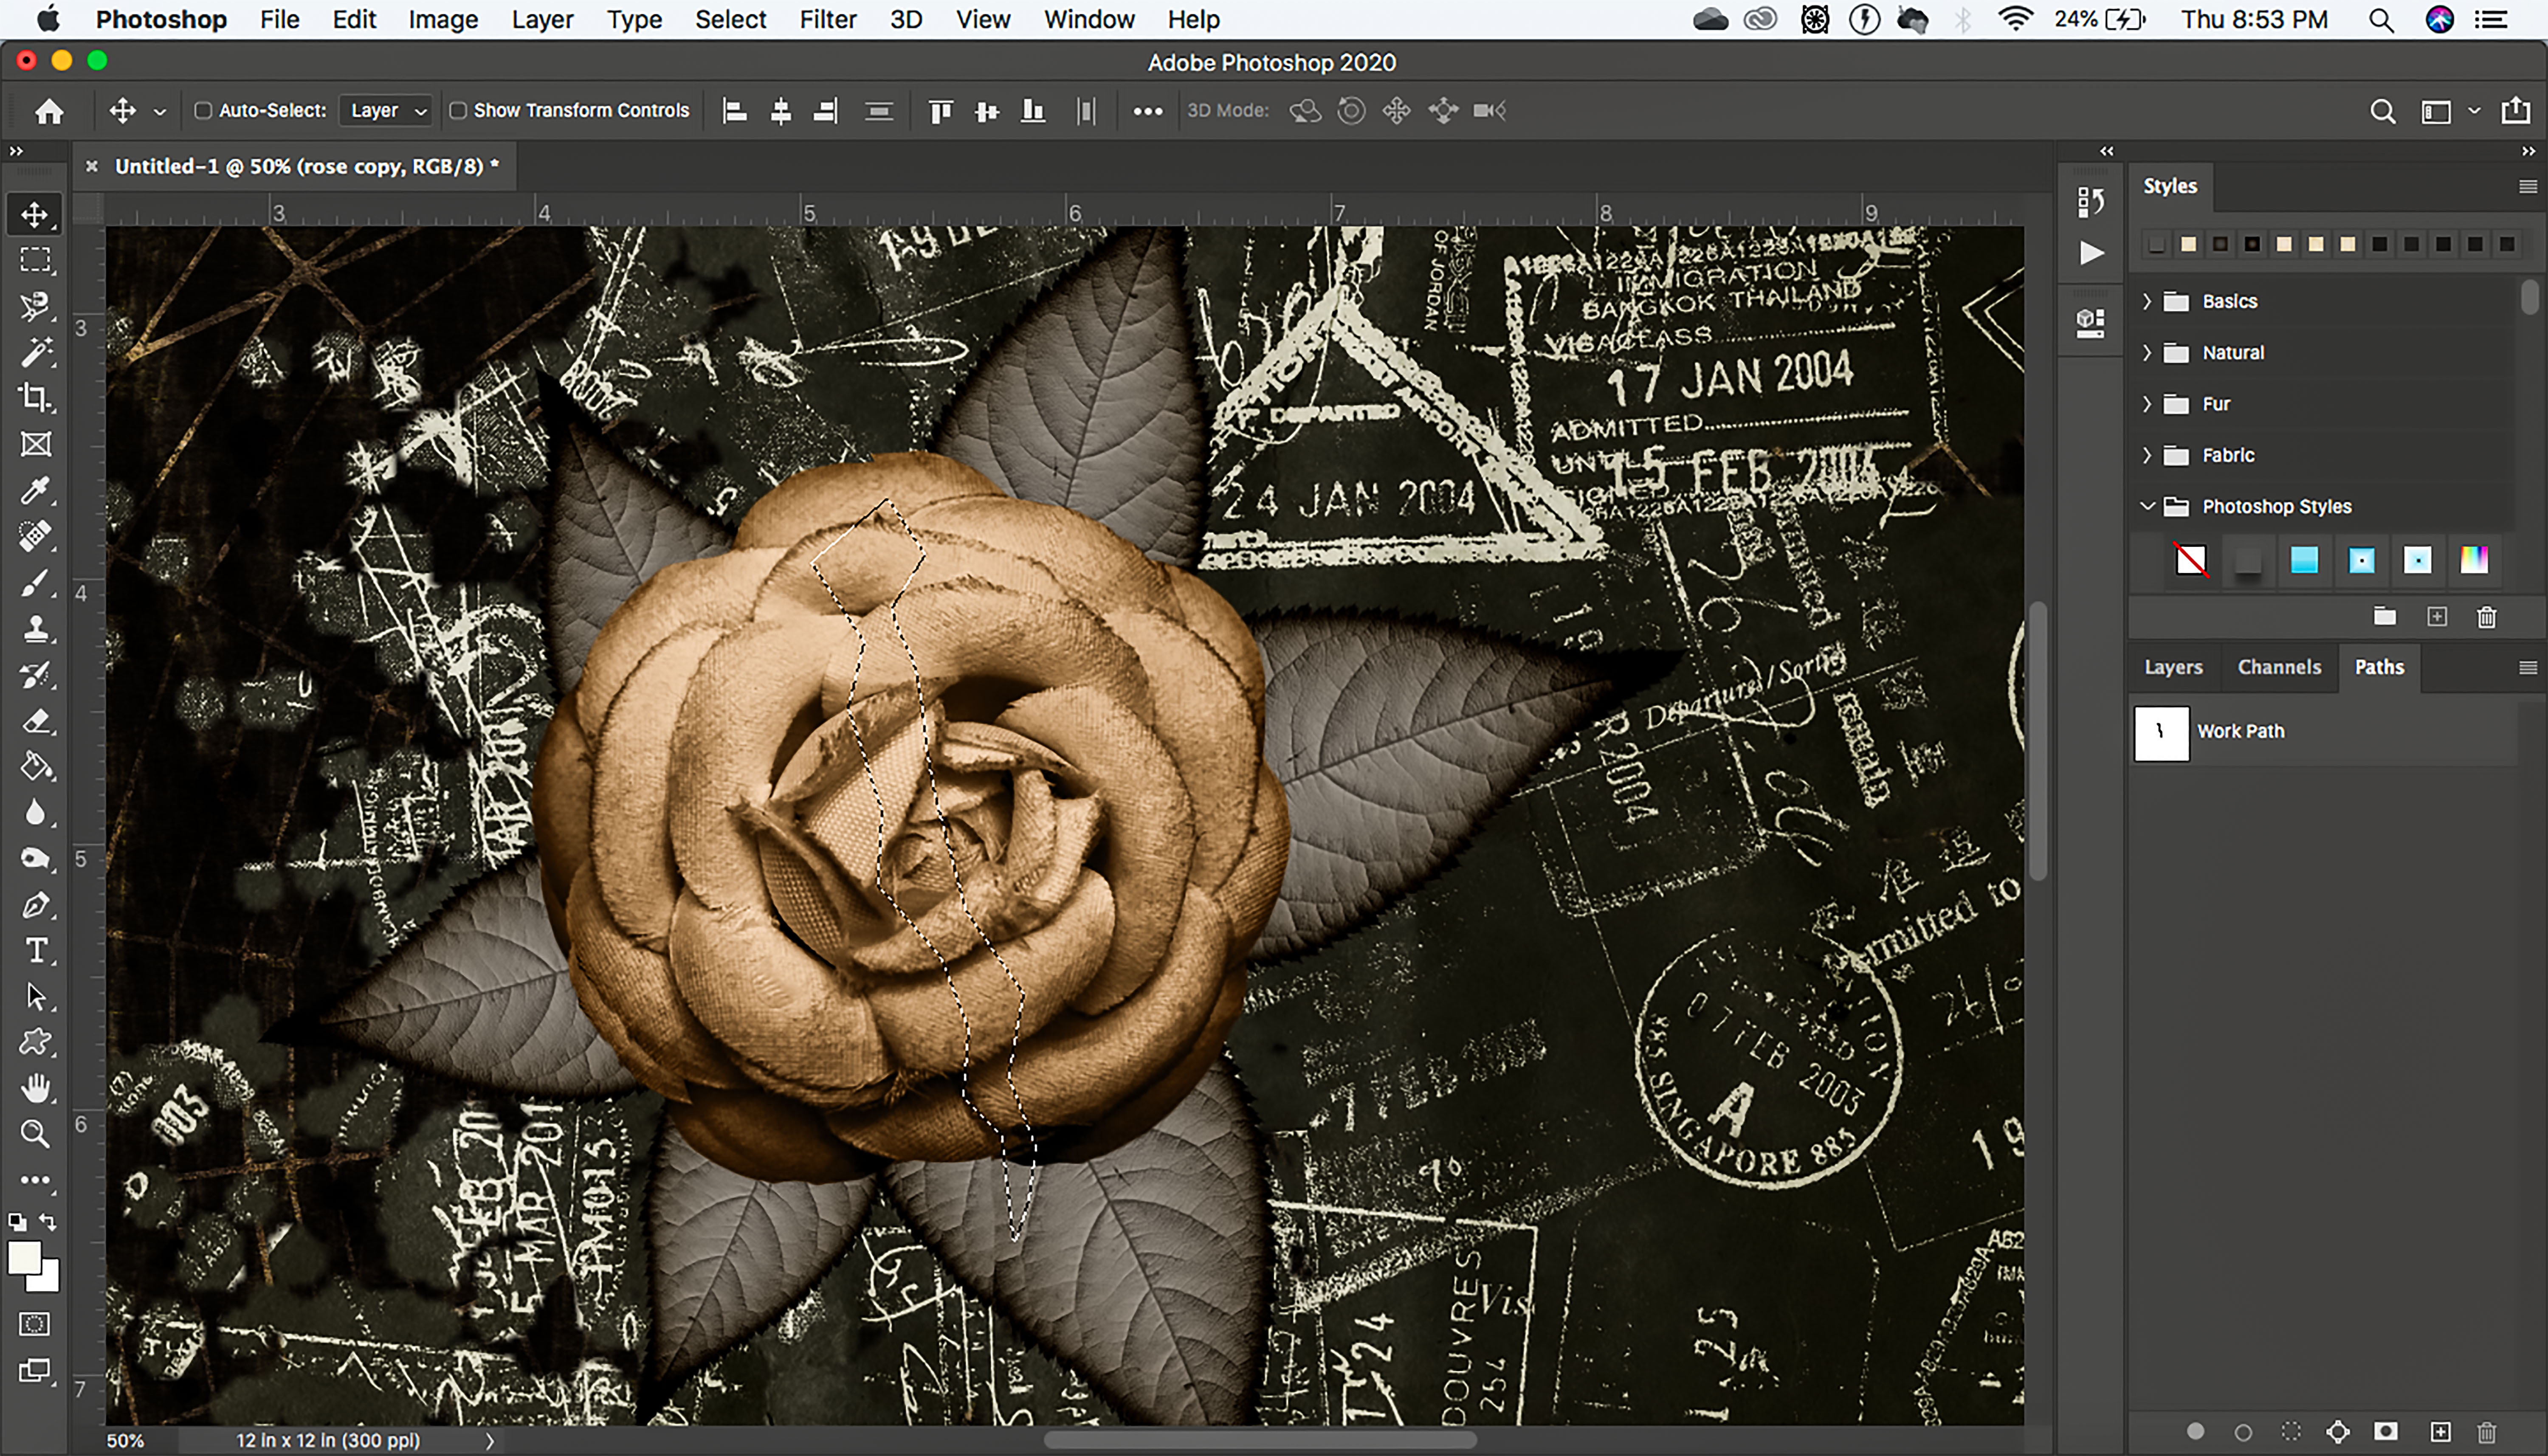
Task: Select the Eyedropper tool
Action: pos(35,490)
